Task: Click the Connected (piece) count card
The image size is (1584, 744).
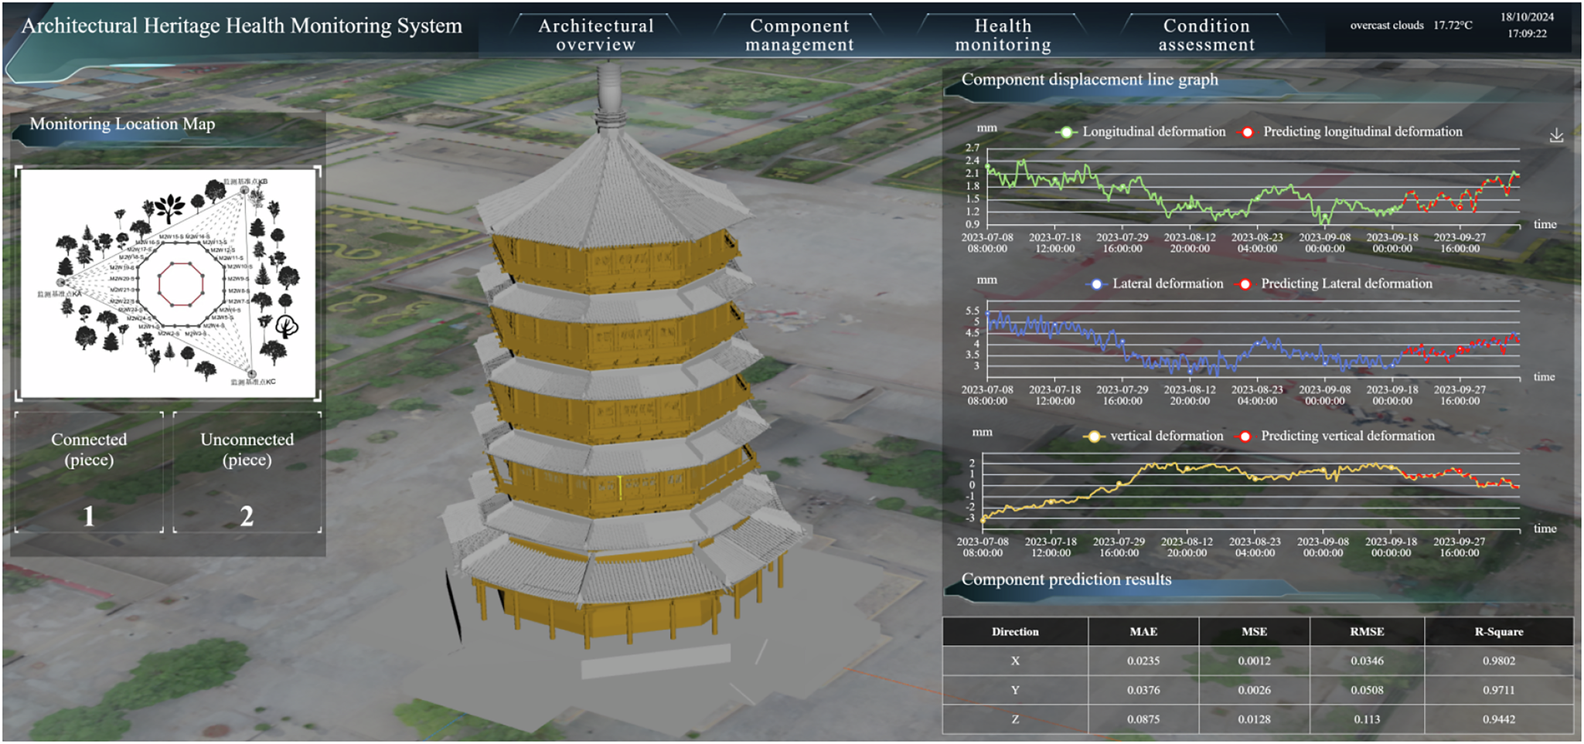Action: coord(89,472)
